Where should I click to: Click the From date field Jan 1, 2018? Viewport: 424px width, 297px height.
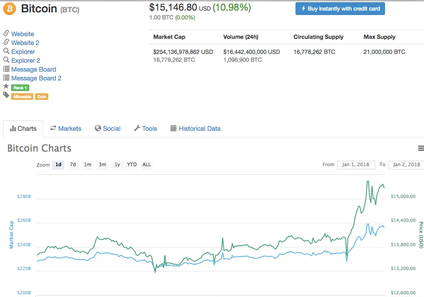click(x=356, y=165)
